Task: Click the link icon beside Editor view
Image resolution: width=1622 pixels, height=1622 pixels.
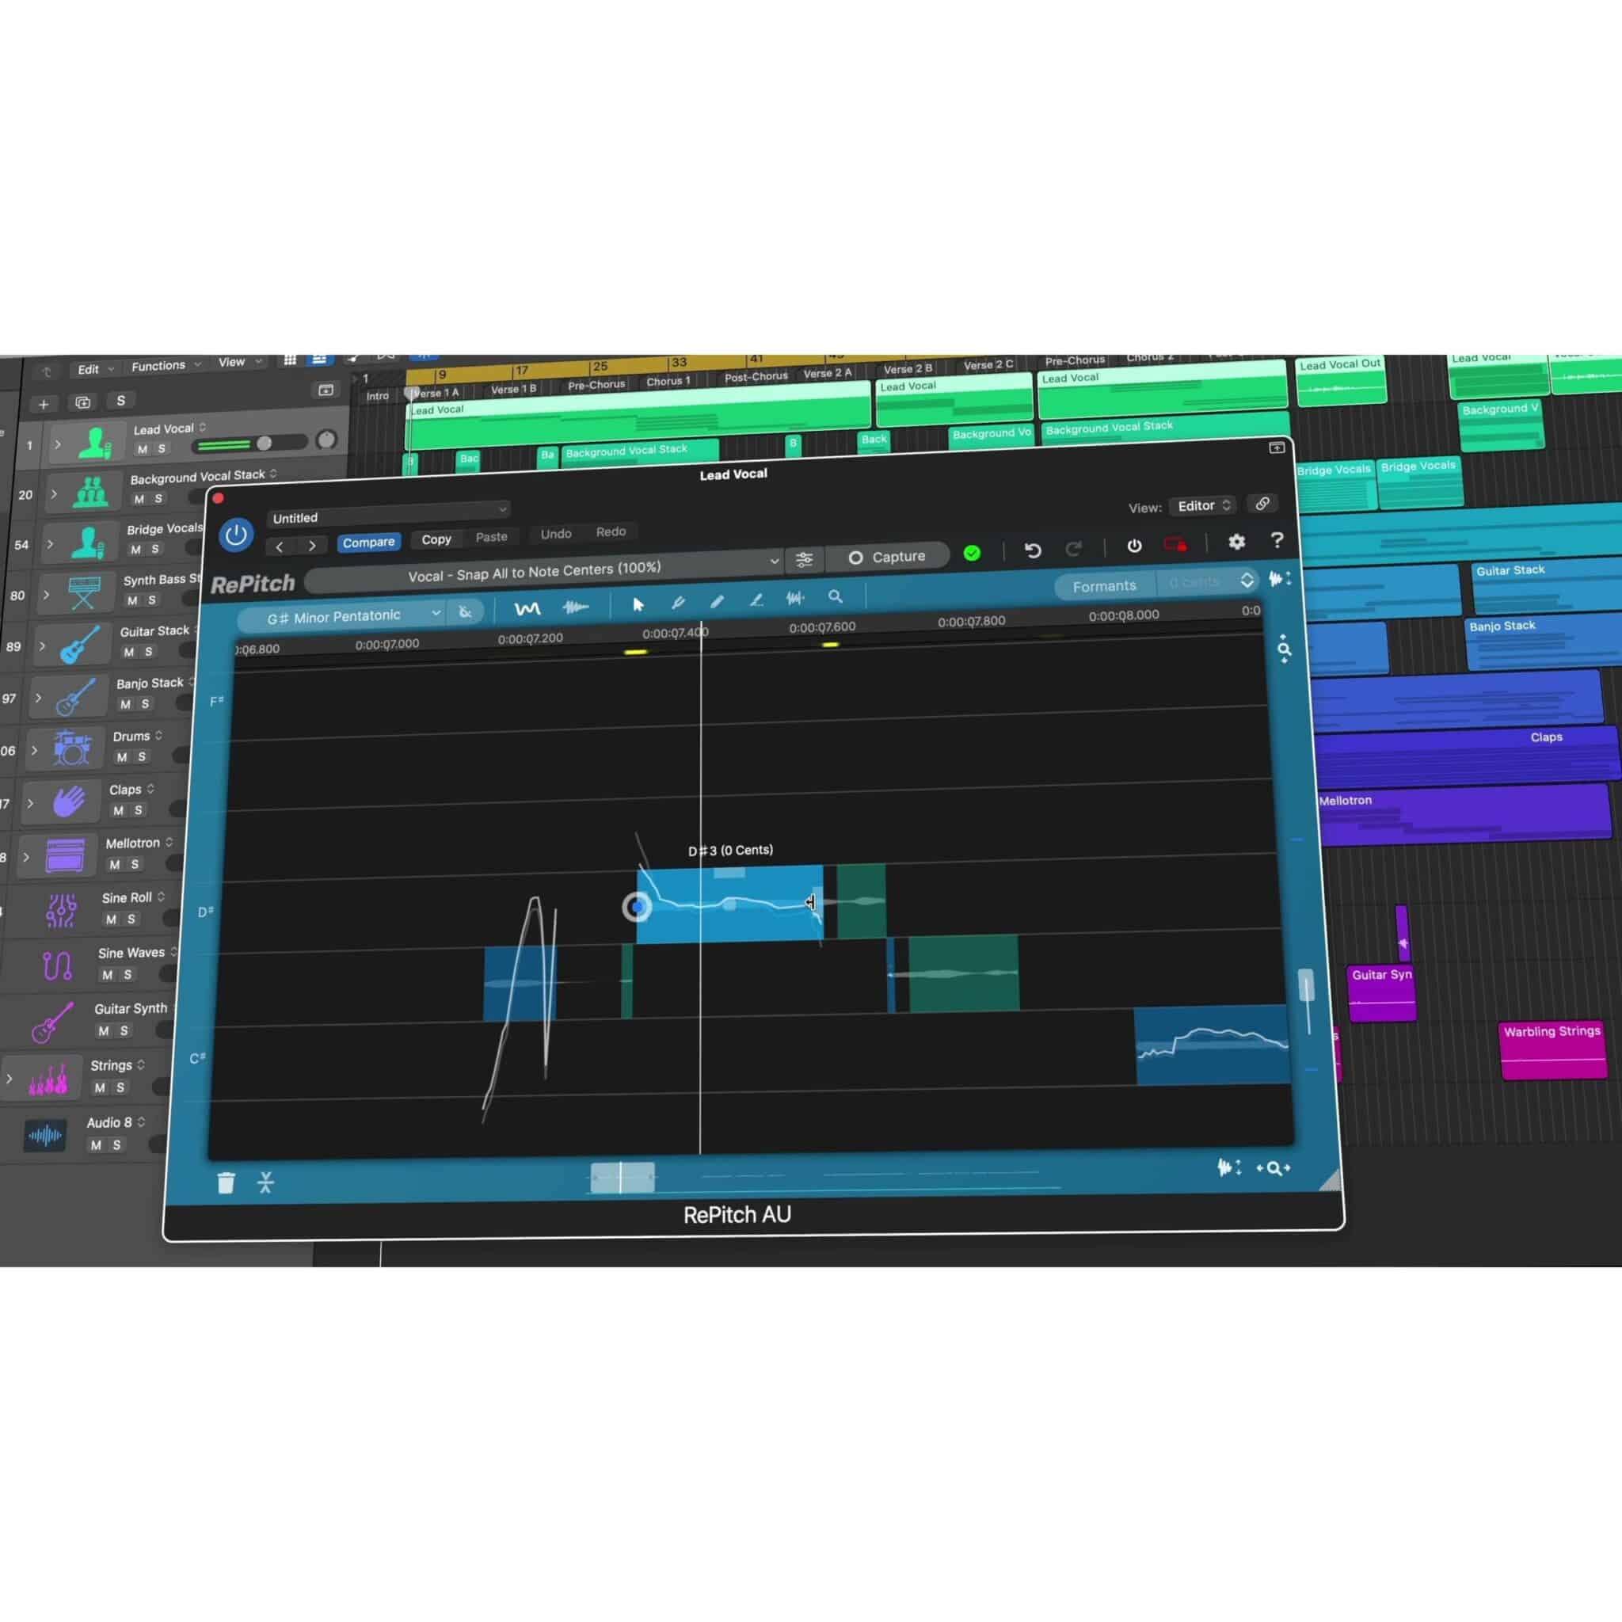Action: click(x=1262, y=503)
